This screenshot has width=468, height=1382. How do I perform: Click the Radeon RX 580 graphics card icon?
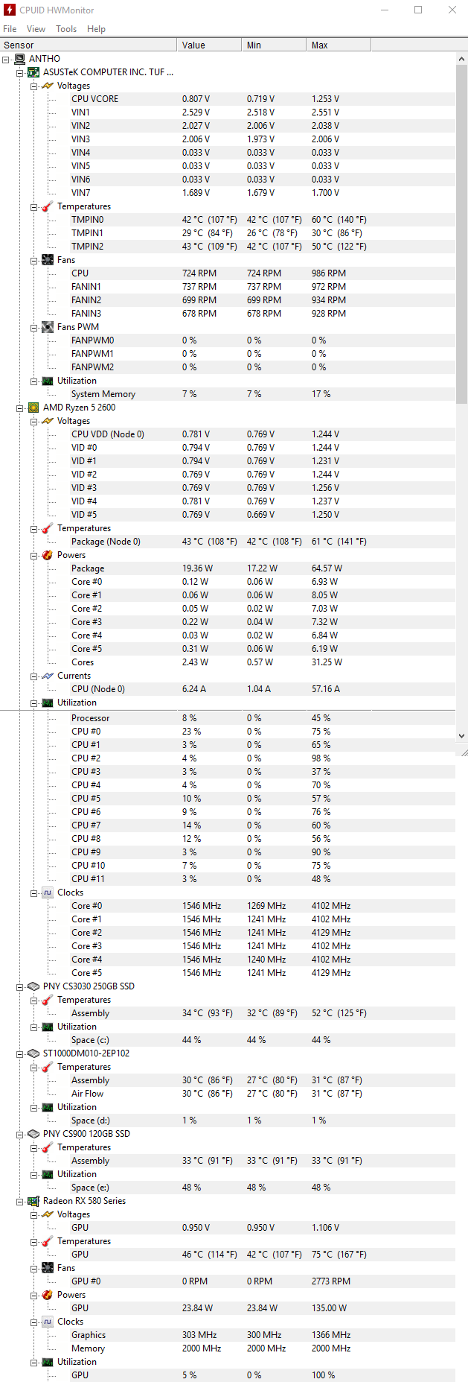point(33,1201)
